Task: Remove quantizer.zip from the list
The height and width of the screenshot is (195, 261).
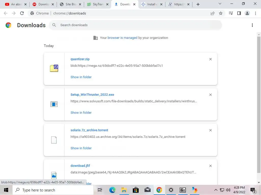Action: click(210, 59)
